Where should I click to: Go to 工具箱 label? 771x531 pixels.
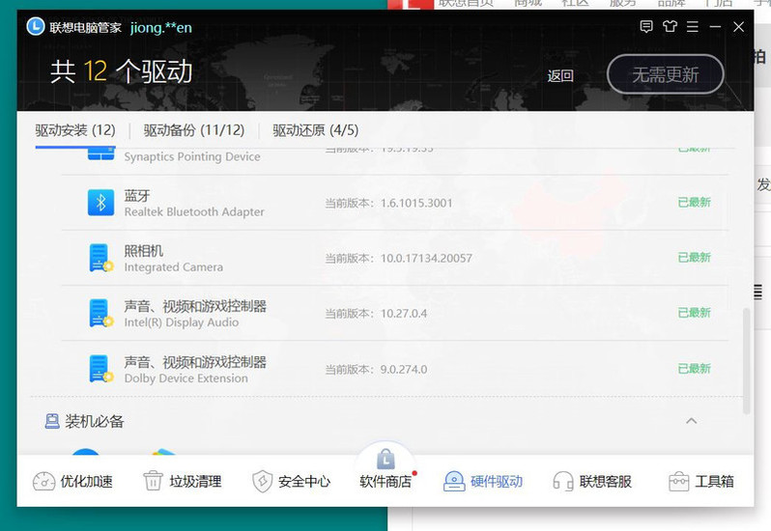tap(714, 482)
